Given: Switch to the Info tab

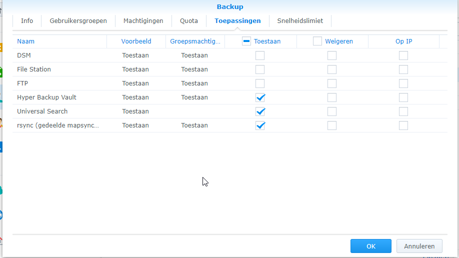Looking at the screenshot, I should 27,21.
